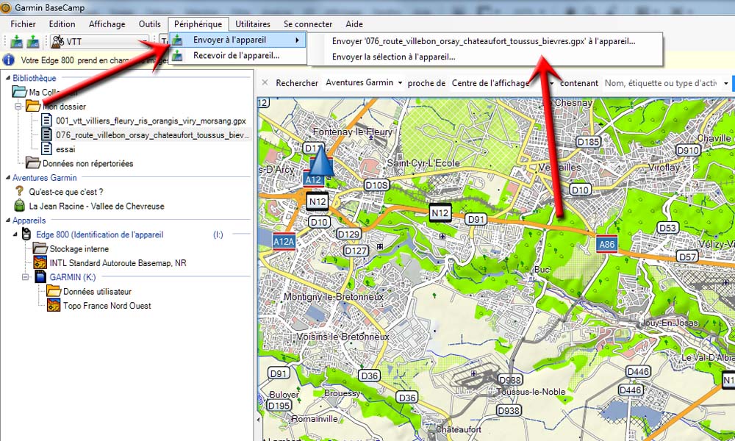Viewport: 735px width, 441px height.
Task: Open the Se connecter menu
Action: tap(307, 24)
